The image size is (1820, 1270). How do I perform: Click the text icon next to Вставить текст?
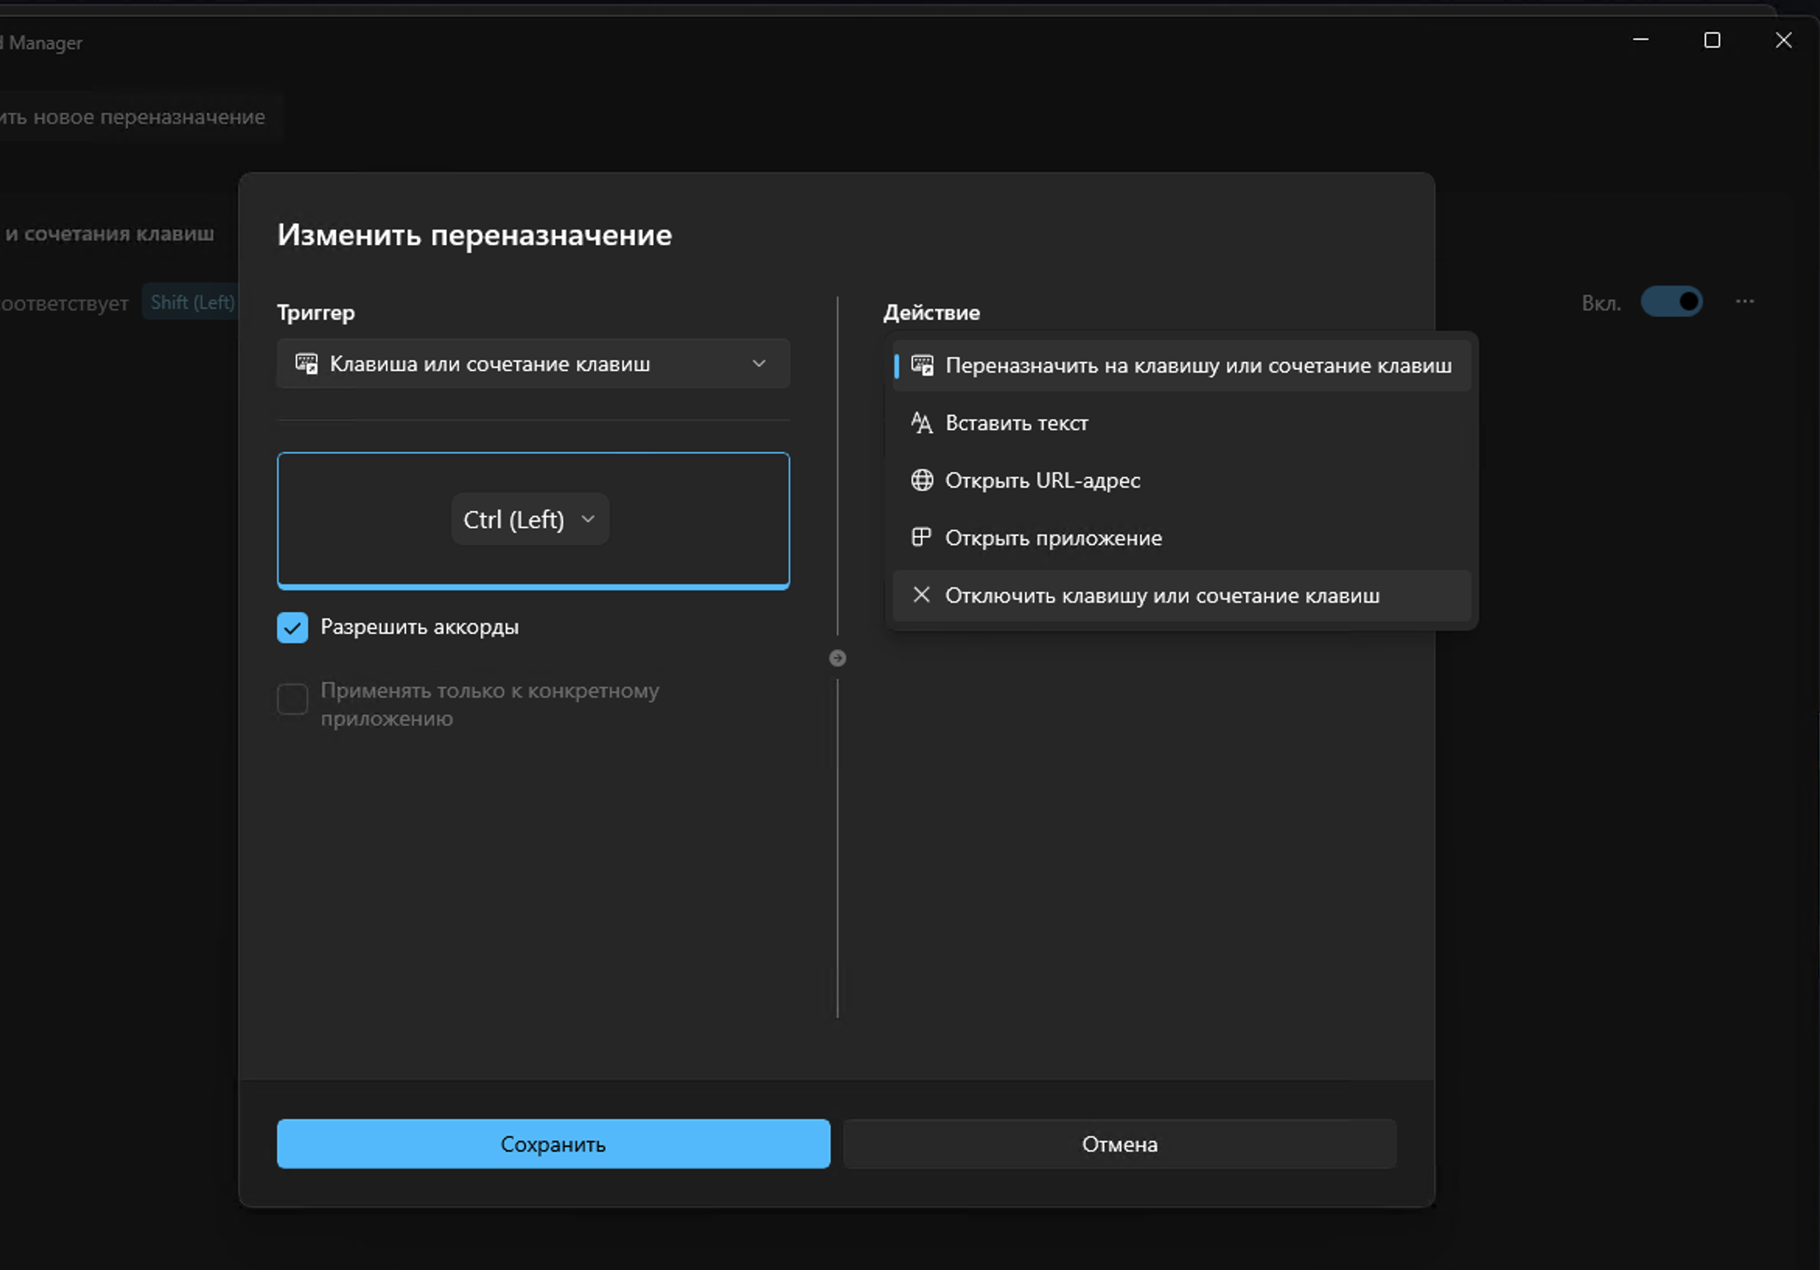pyautogui.click(x=921, y=422)
